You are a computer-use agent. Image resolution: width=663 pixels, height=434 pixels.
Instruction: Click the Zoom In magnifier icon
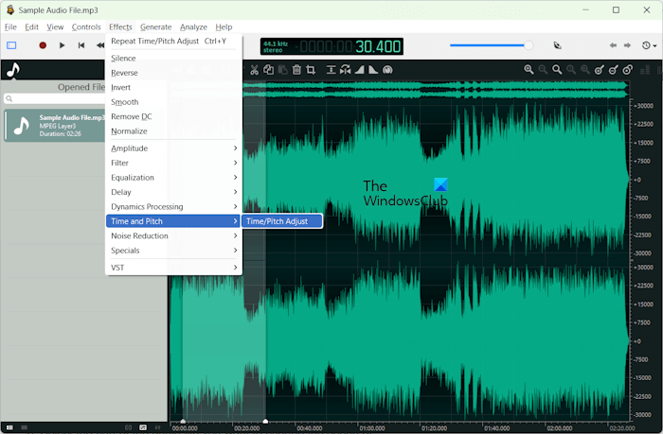(529, 70)
